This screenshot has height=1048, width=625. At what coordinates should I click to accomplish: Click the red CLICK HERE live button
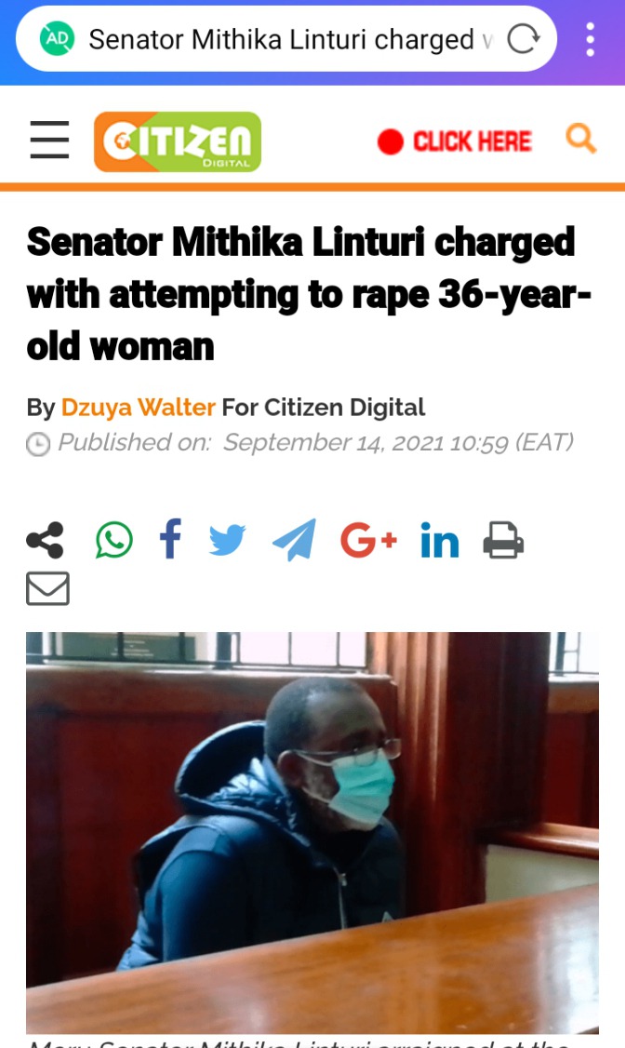(455, 141)
